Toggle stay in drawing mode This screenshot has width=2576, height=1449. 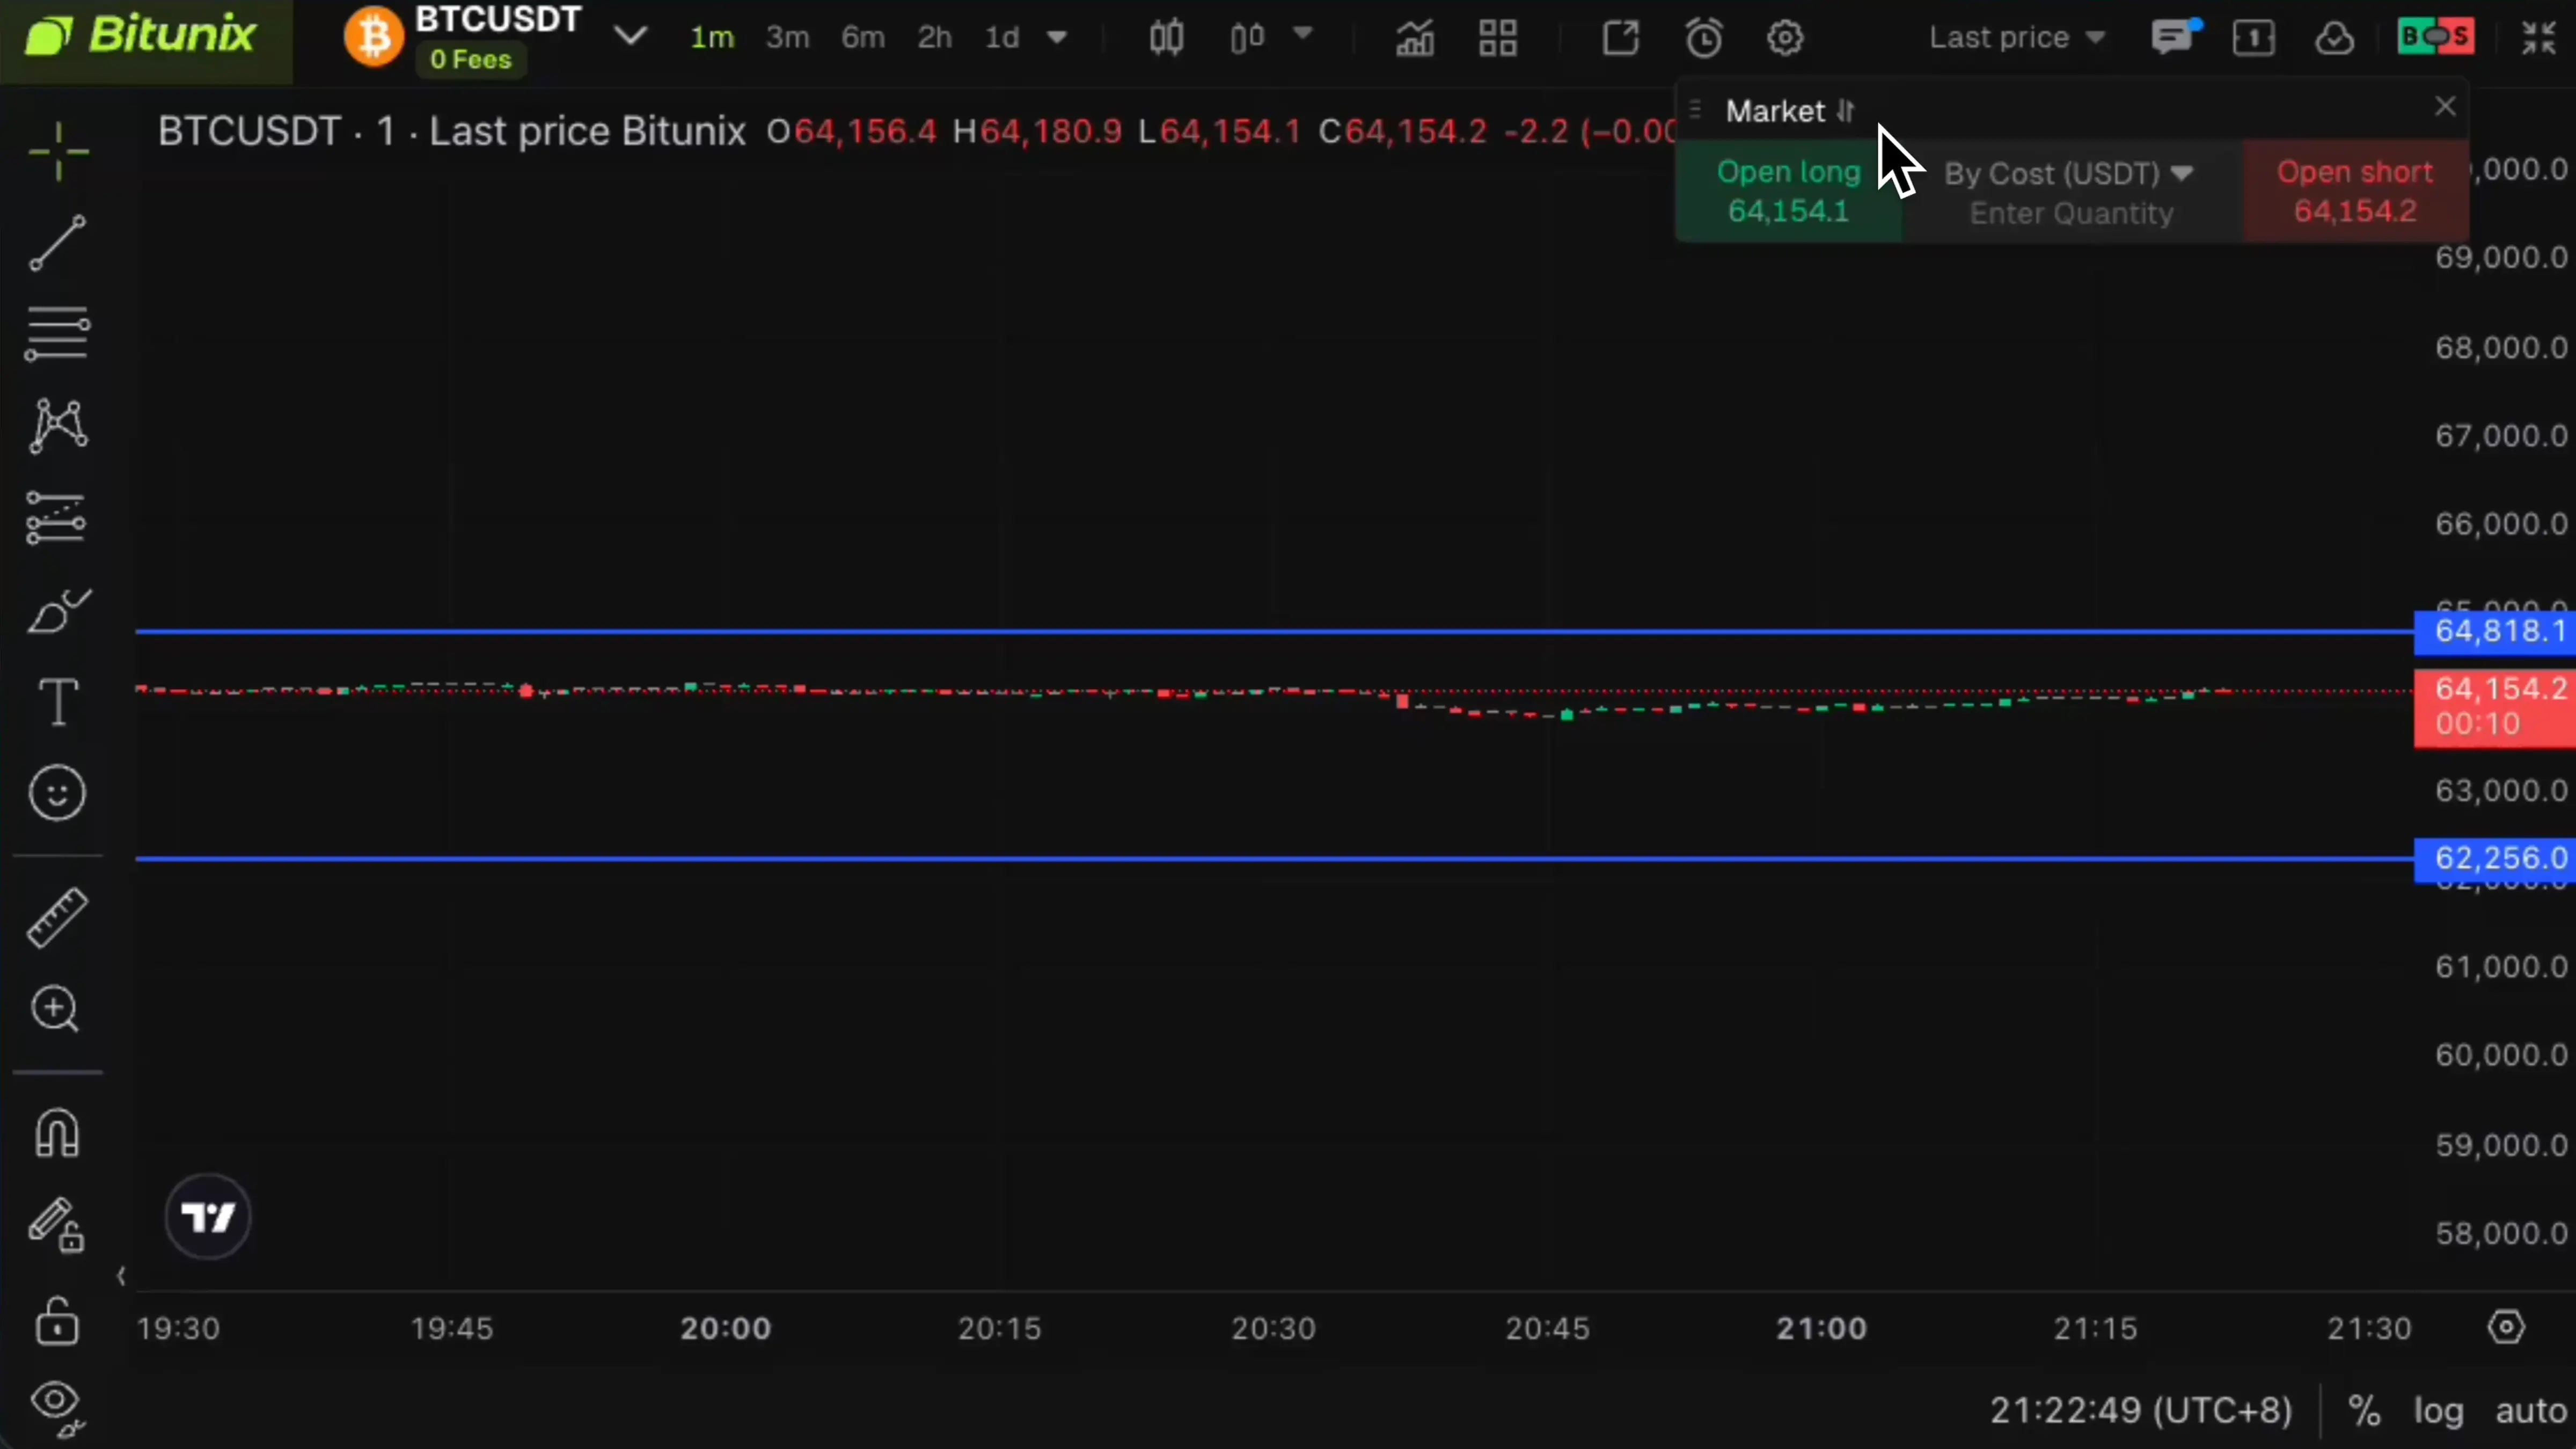point(57,1225)
